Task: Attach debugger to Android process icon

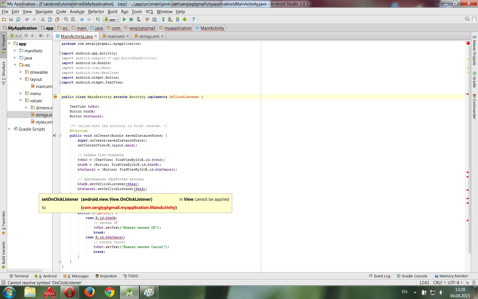Action: pyautogui.click(x=139, y=19)
